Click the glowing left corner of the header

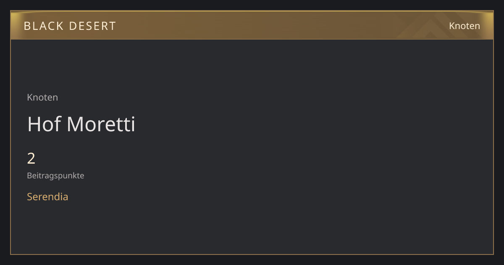[x=16, y=25]
